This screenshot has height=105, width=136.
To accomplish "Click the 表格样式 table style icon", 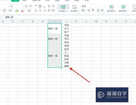I will 123,7.
